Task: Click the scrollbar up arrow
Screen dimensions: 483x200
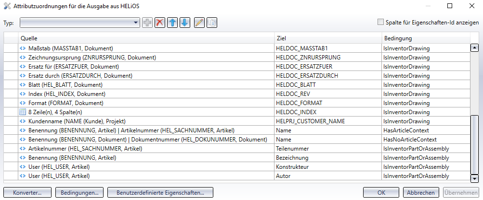Action: (475, 48)
